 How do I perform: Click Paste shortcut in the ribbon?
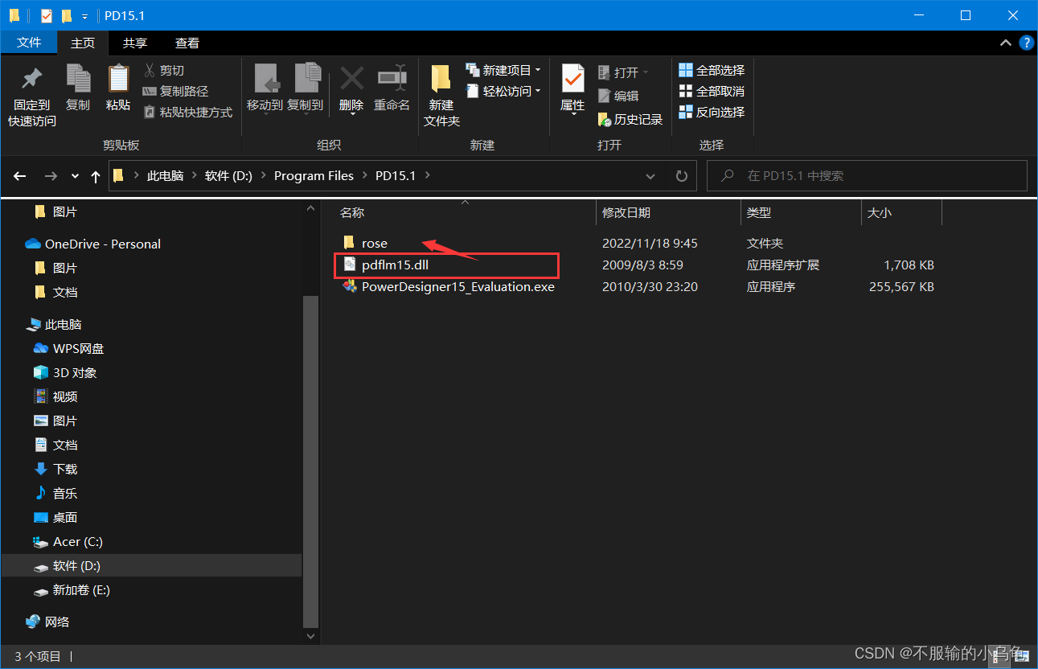[x=188, y=112]
